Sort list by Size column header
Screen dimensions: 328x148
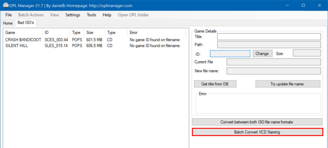click(90, 33)
